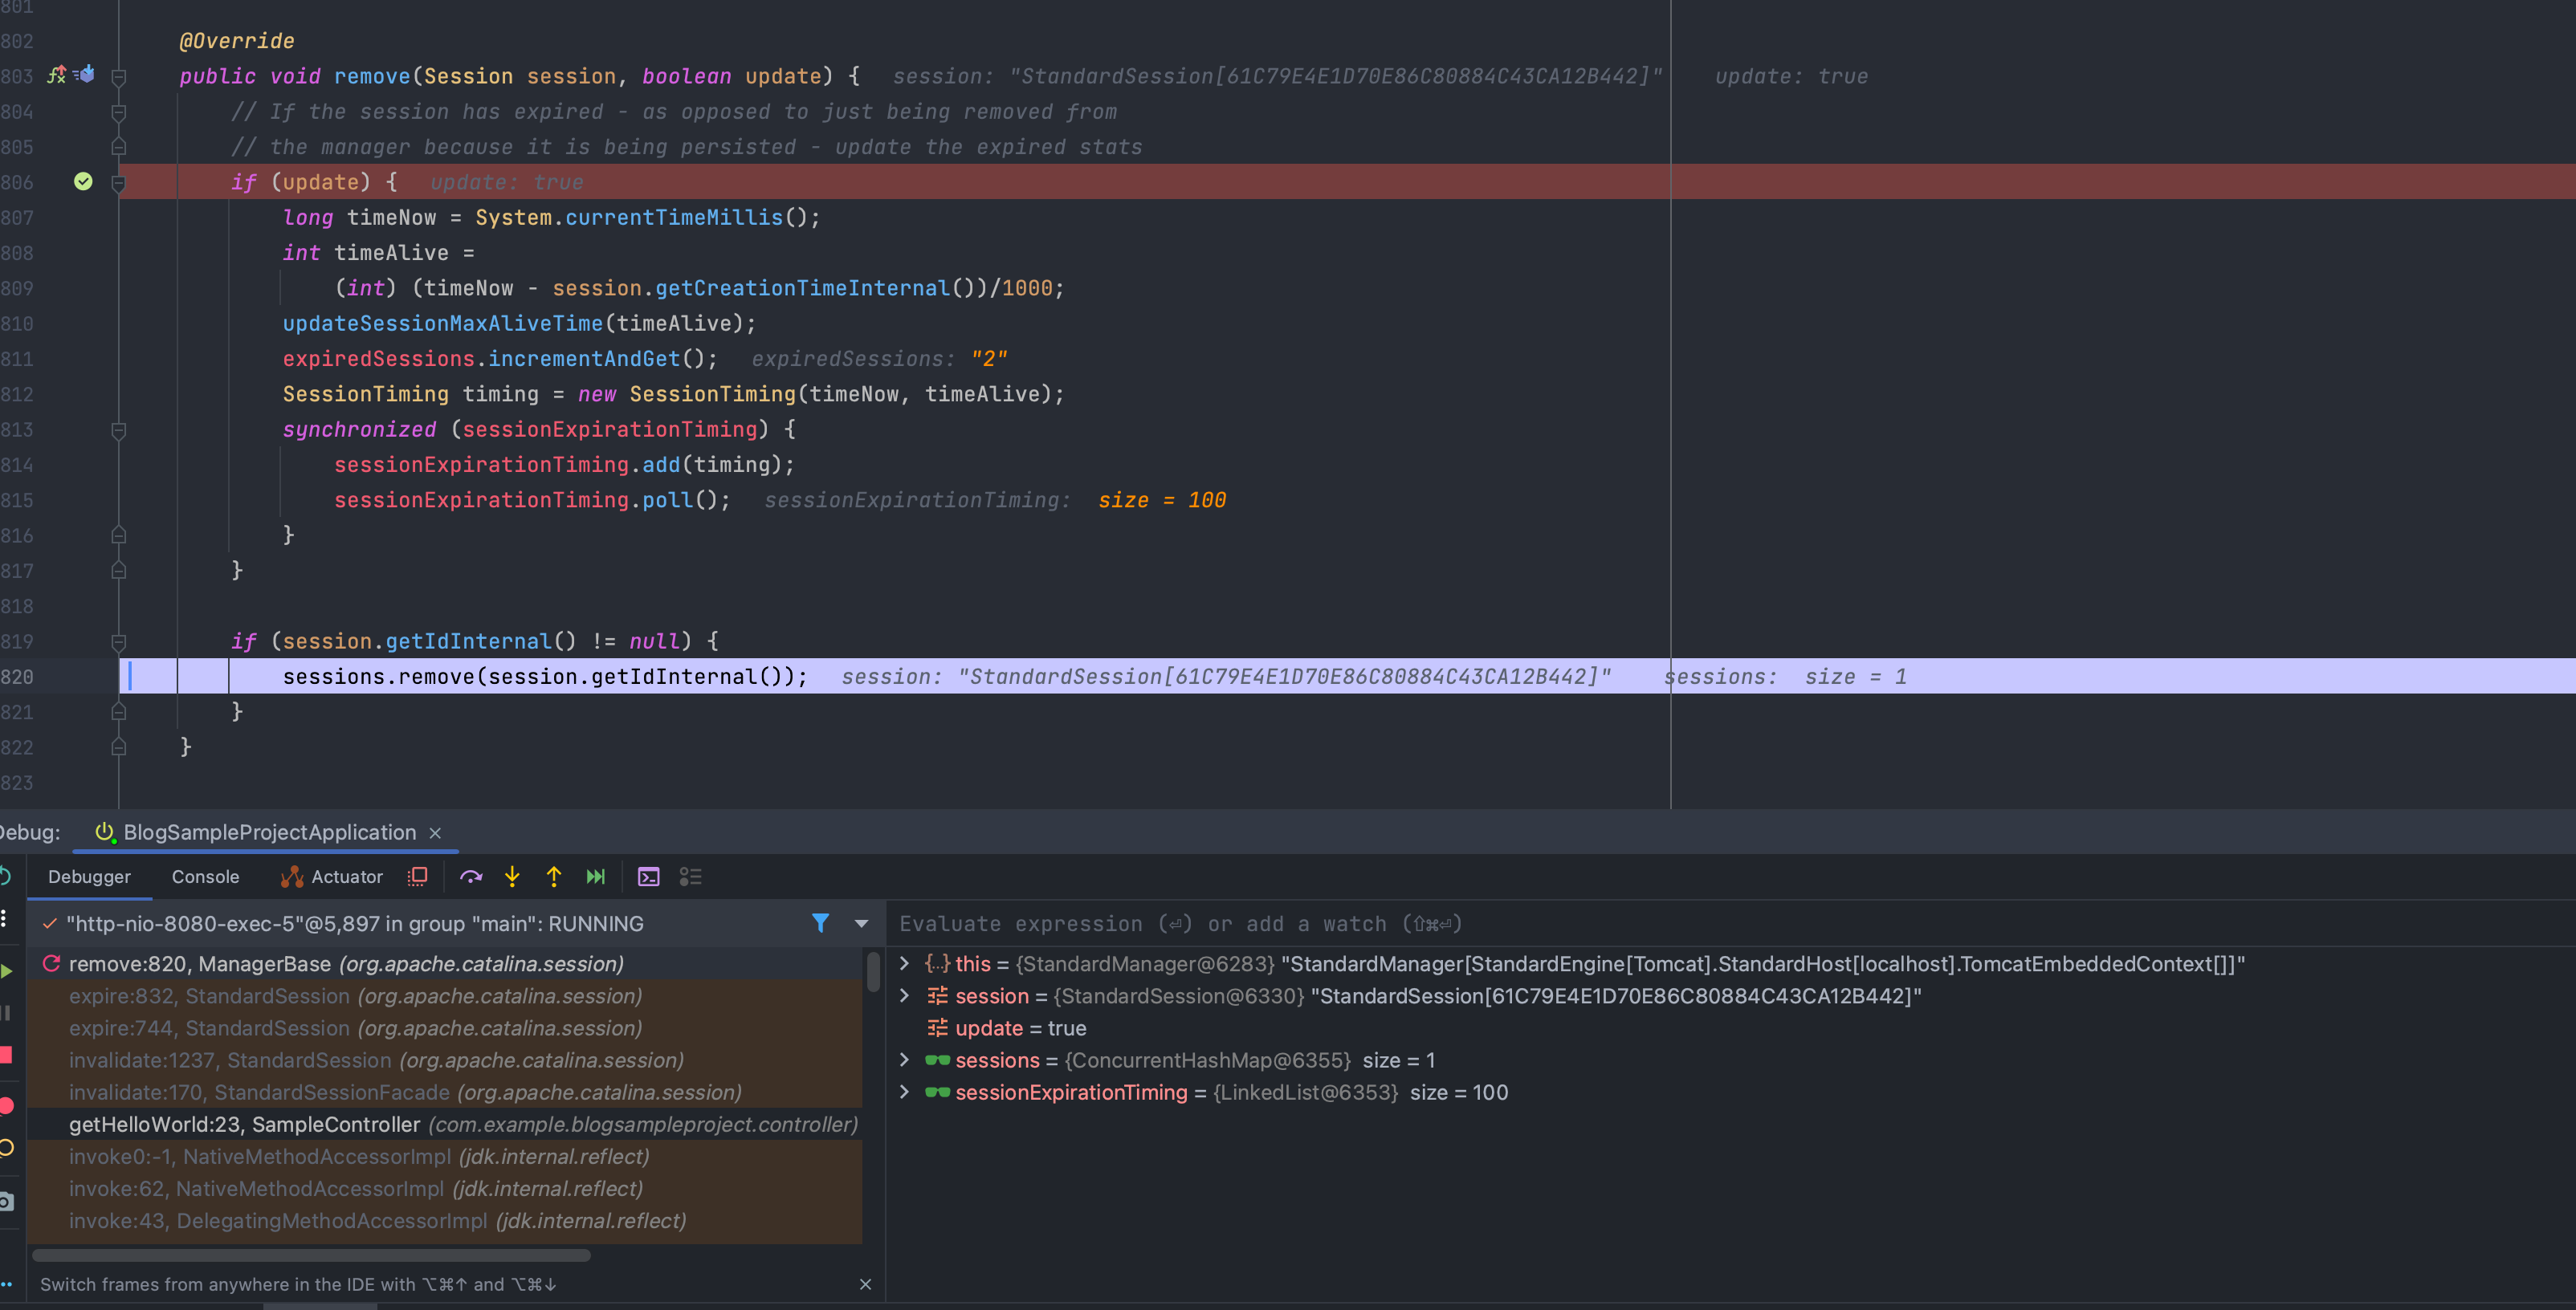Toggle the fold marker on line 813
2576x1310 pixels.
pyautogui.click(x=119, y=430)
